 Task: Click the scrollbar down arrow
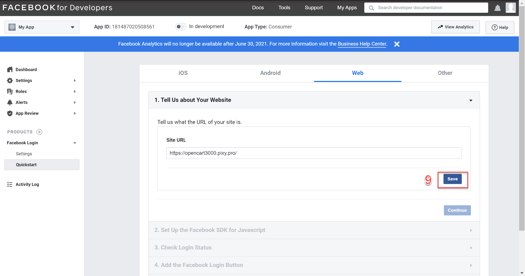(522, 273)
